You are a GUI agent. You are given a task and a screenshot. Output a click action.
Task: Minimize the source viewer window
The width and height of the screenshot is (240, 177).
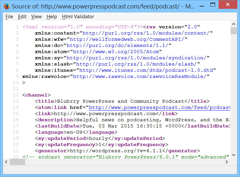(x=202, y=6)
